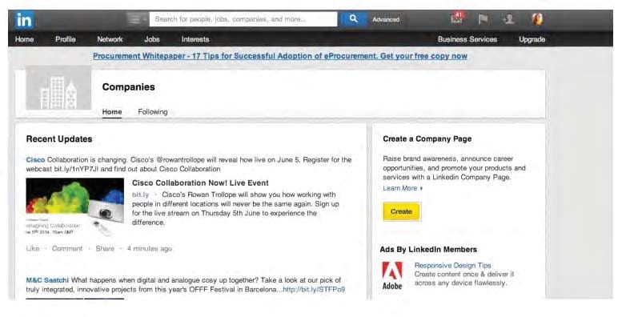Open the Network menu
638x317 pixels.
[110, 39]
